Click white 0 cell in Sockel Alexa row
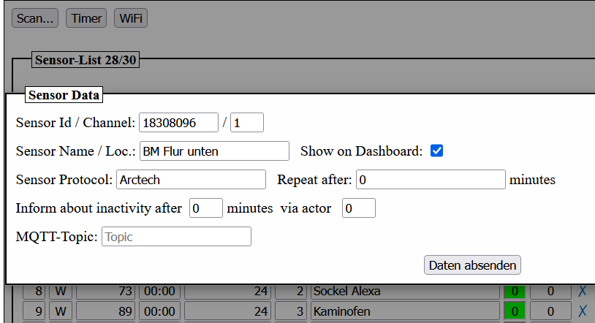595x323 pixels. pos(550,292)
